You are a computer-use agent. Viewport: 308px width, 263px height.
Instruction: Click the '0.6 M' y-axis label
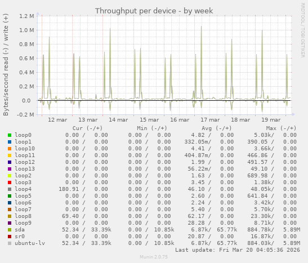pos(26,59)
